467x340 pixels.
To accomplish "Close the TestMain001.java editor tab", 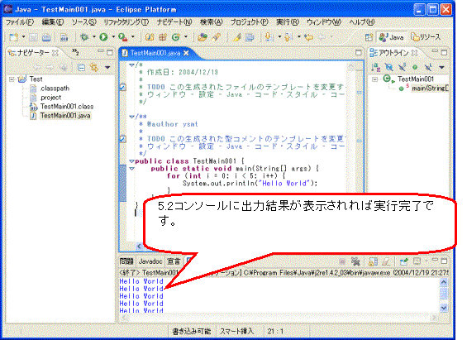I will 186,53.
